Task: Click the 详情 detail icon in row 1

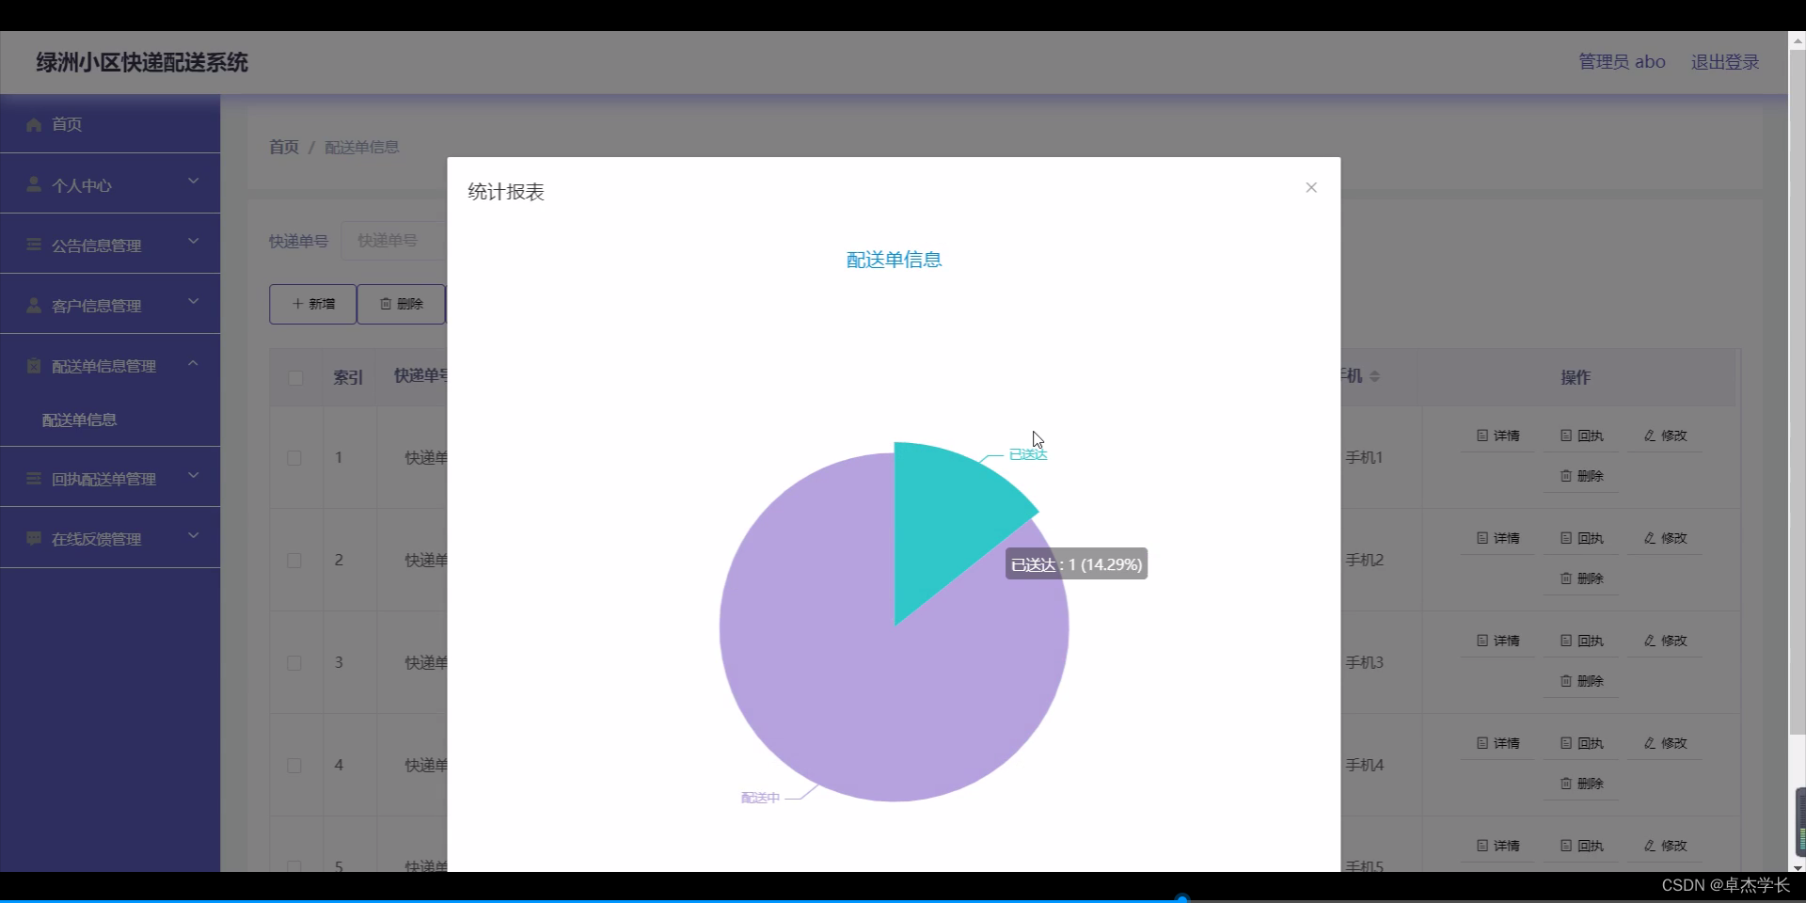Action: (1481, 436)
